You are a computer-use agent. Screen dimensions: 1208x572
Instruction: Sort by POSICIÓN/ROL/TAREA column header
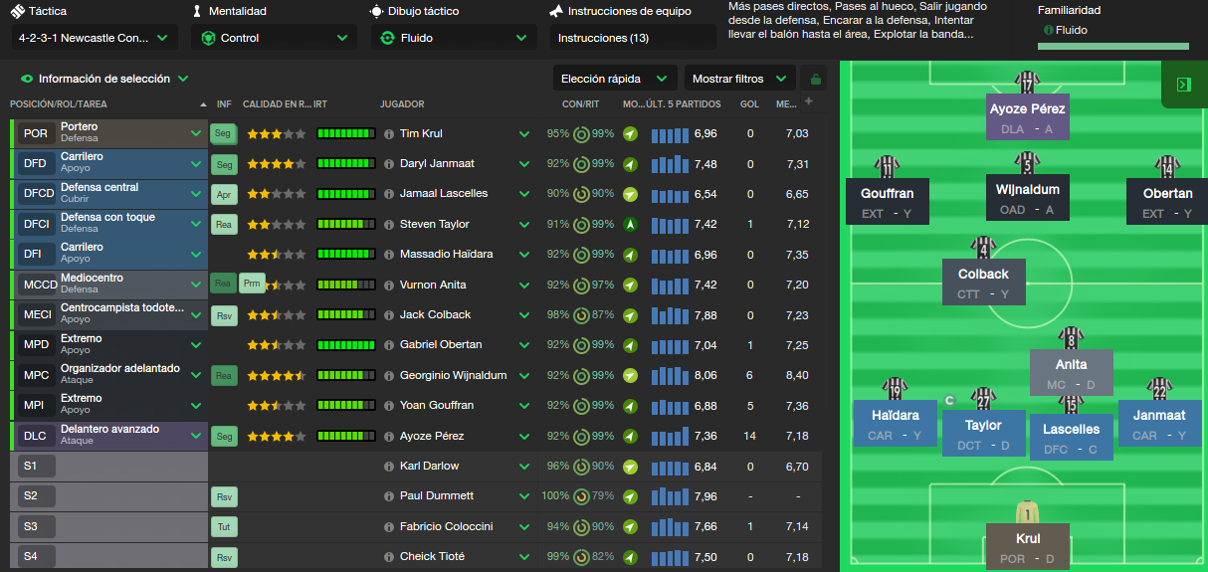click(59, 104)
